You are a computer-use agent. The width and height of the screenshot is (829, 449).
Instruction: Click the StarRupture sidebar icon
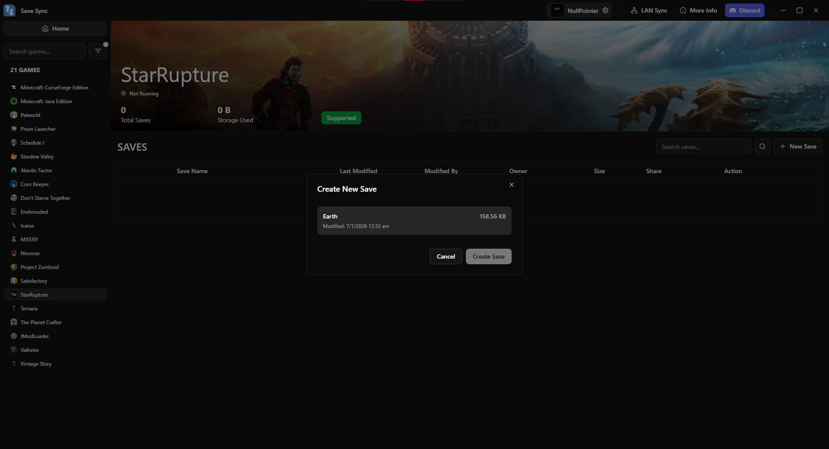coord(14,294)
